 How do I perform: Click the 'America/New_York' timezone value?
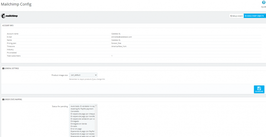pos(119,46)
